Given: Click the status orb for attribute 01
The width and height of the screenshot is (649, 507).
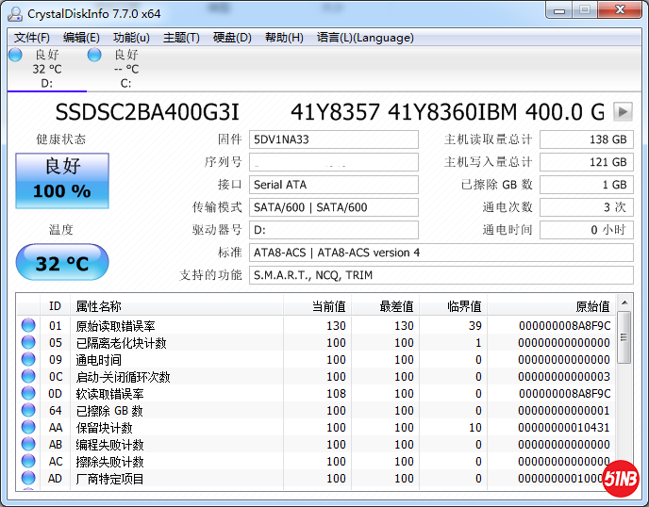Looking at the screenshot, I should click(x=28, y=326).
